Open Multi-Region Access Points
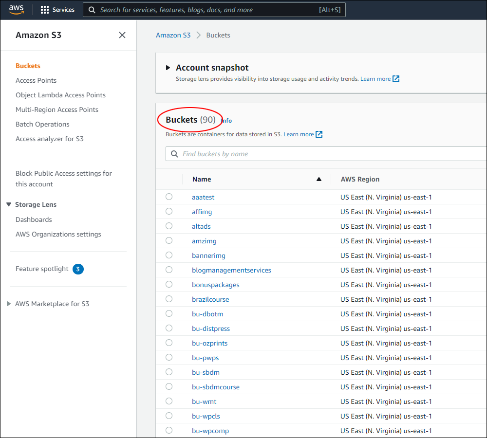The height and width of the screenshot is (438, 487). (57, 109)
